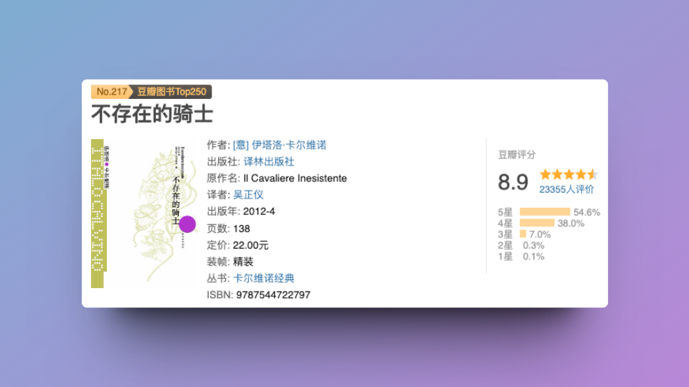Screen dimensions: 689x387
Task: Click the star rating icons
Action: [568, 174]
